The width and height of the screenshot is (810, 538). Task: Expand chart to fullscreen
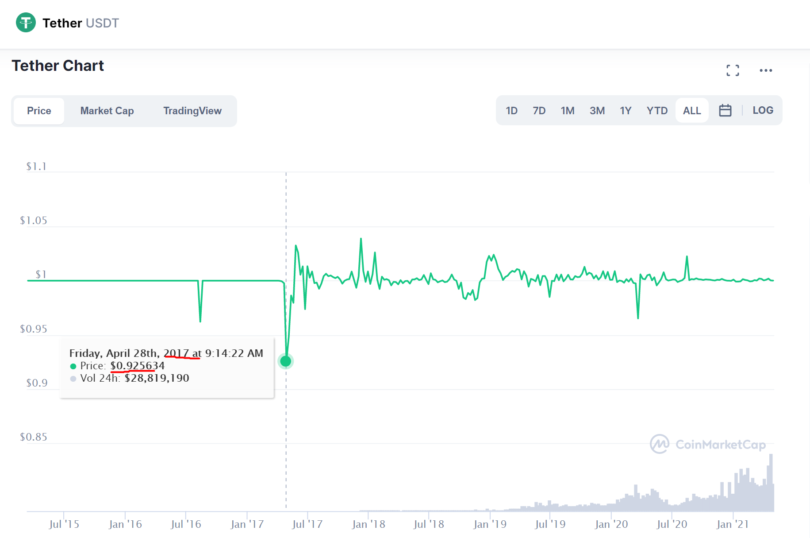[x=733, y=70]
